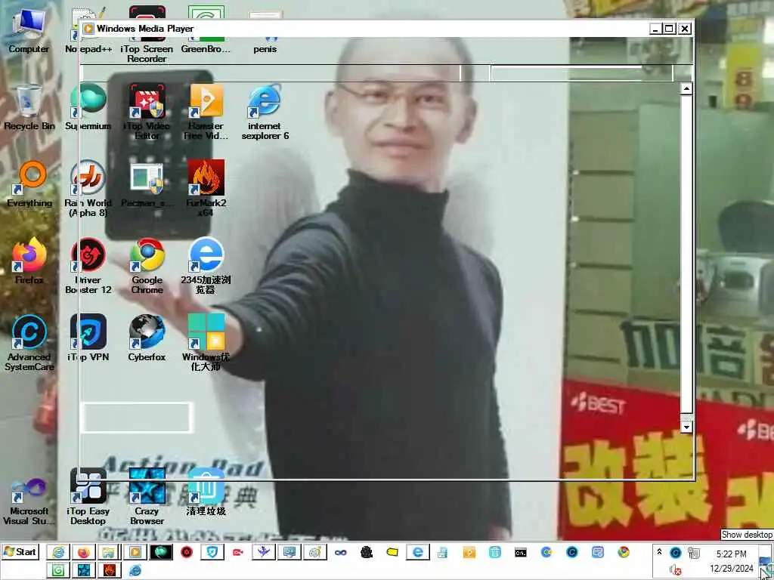Select the Firefox desktop shortcut

(29, 261)
